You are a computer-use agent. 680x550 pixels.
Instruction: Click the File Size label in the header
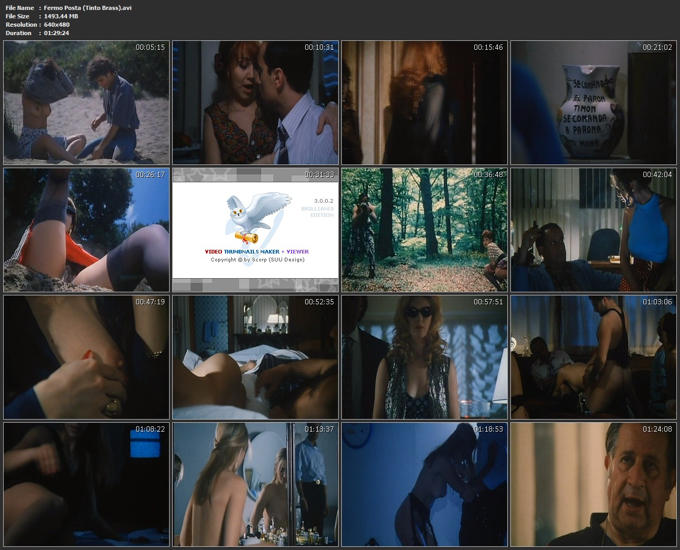click(x=17, y=16)
